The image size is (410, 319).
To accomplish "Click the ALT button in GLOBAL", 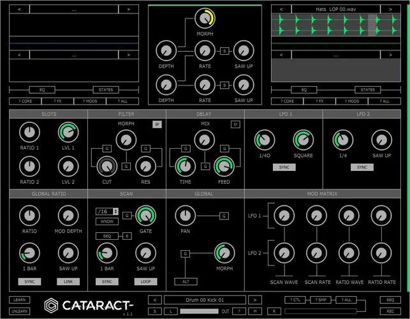I will point(186,281).
